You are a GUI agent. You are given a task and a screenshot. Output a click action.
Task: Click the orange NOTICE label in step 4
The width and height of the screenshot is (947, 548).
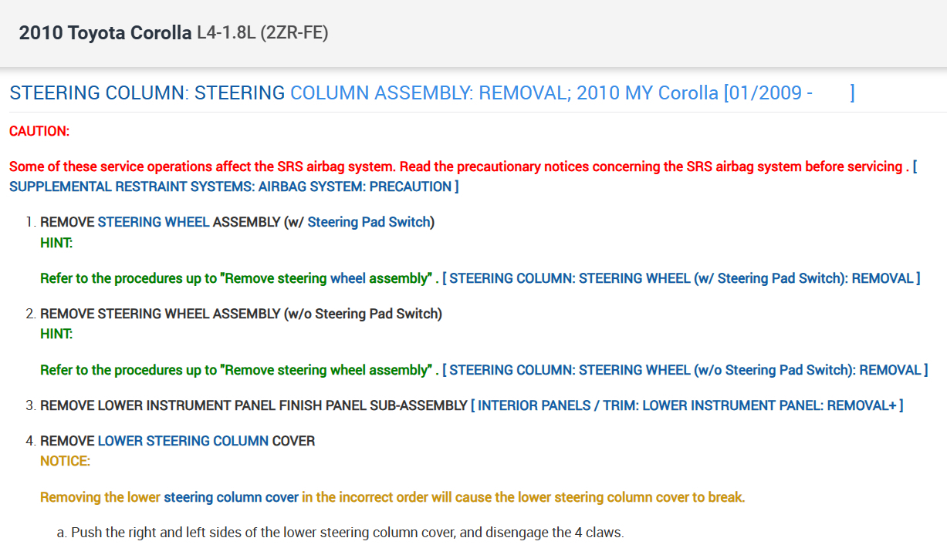pyautogui.click(x=65, y=461)
